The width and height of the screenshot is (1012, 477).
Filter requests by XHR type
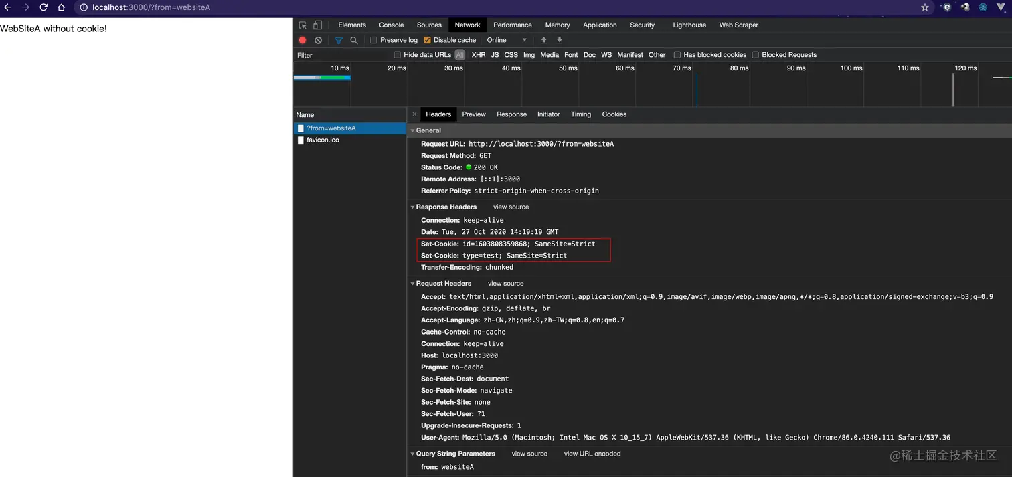coord(479,55)
